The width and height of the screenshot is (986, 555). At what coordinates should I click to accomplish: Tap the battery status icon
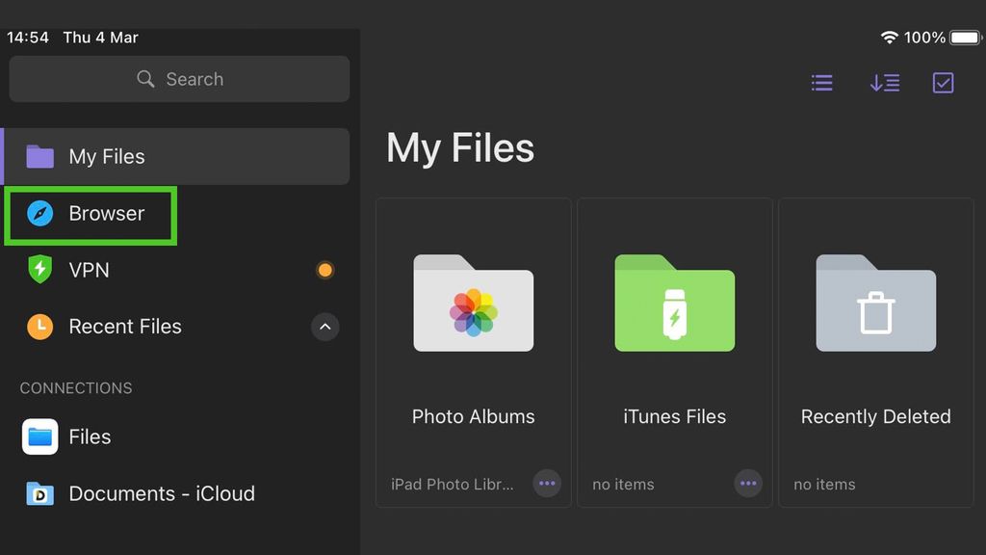[965, 38]
